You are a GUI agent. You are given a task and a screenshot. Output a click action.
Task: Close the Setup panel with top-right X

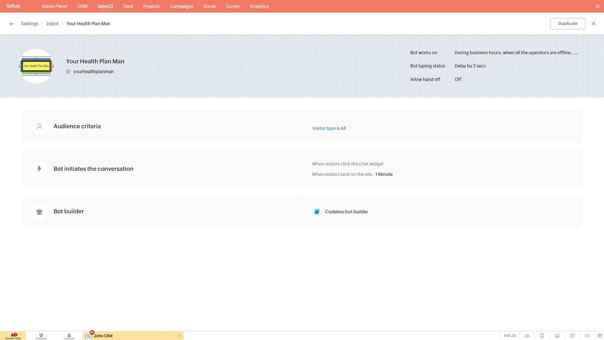[x=598, y=6]
